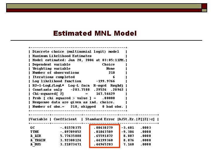Image resolution: width=211 pixels, height=158 pixels.
Task: Click the weighting variable value "None"
Action: tap(110, 68)
